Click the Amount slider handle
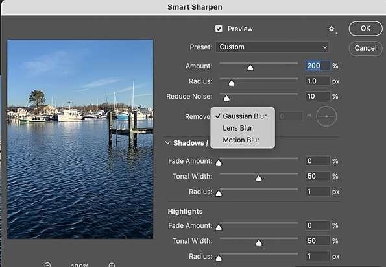 point(250,68)
